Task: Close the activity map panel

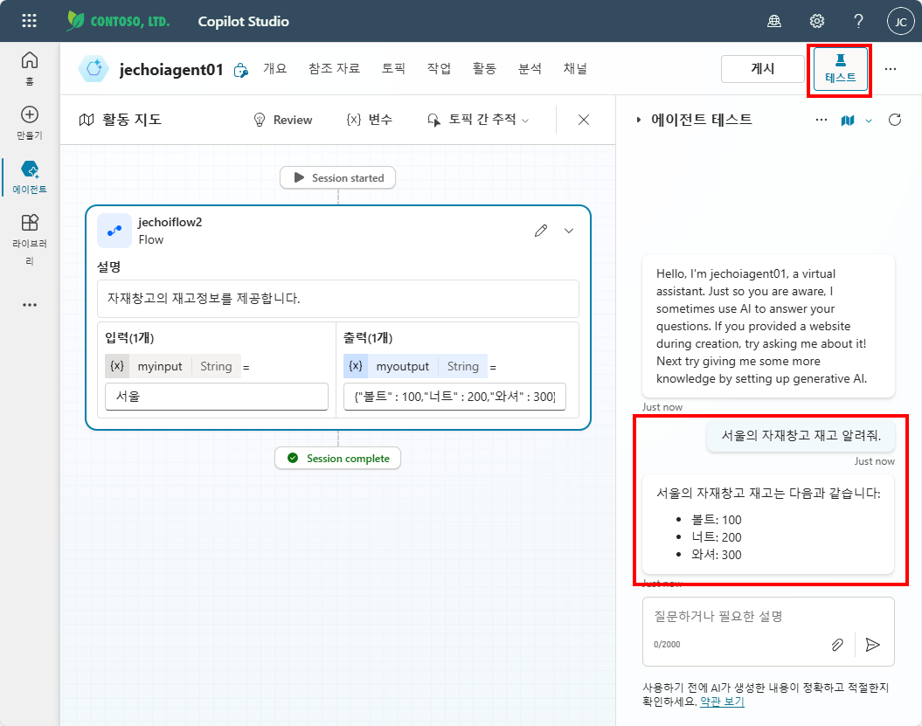Action: coord(583,120)
